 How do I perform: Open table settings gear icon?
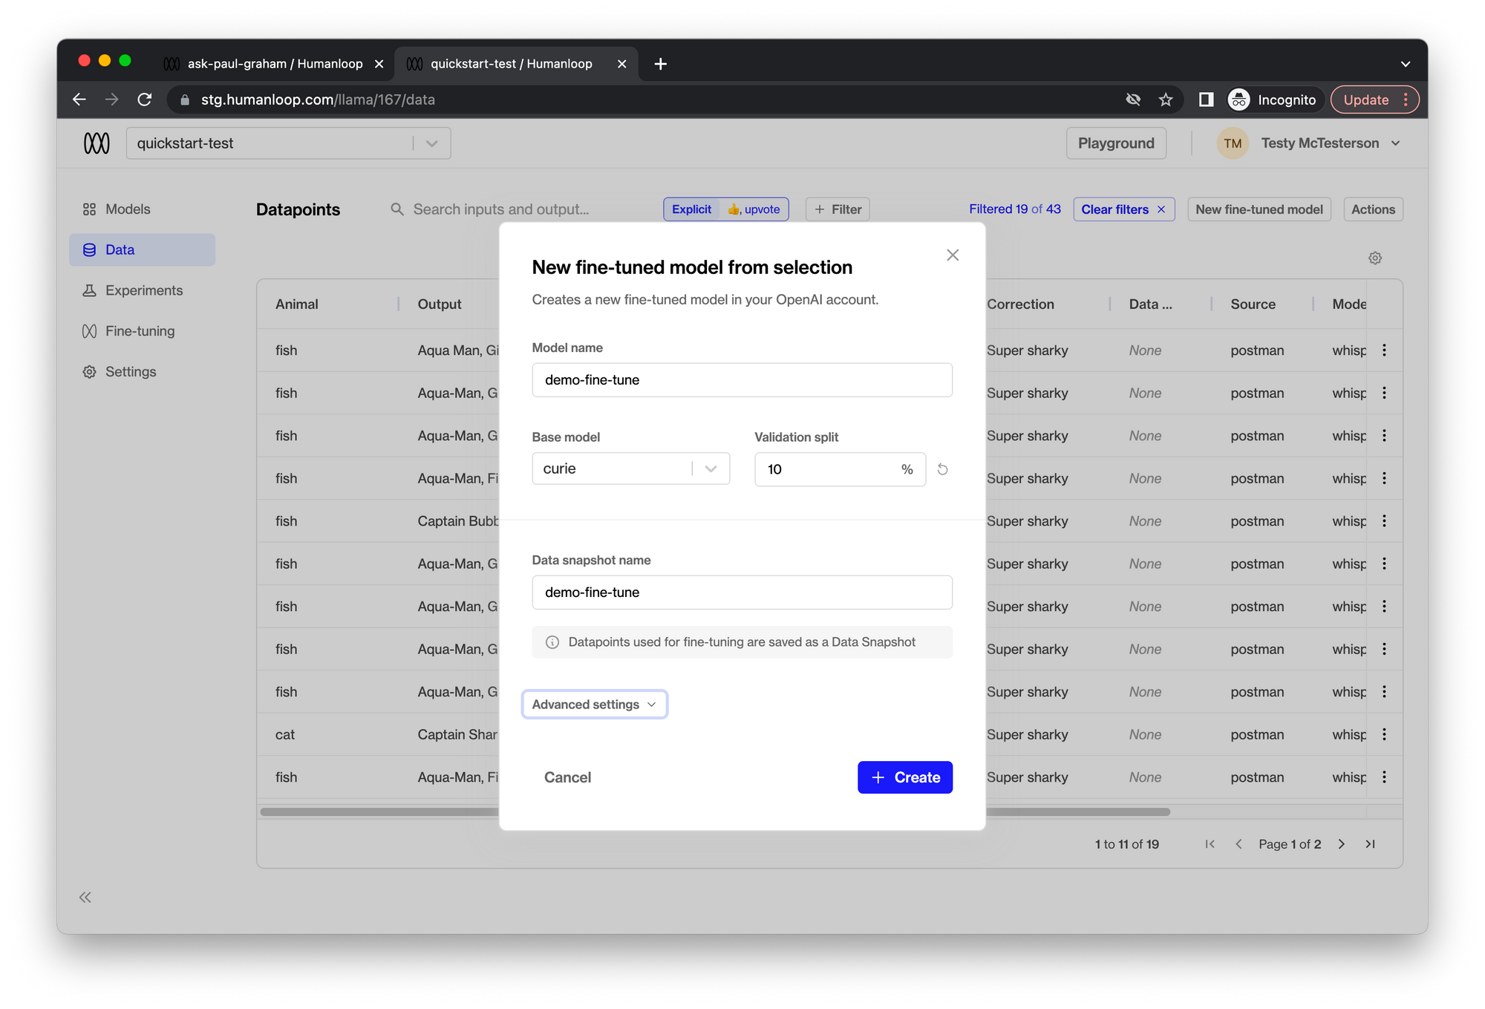tap(1375, 258)
